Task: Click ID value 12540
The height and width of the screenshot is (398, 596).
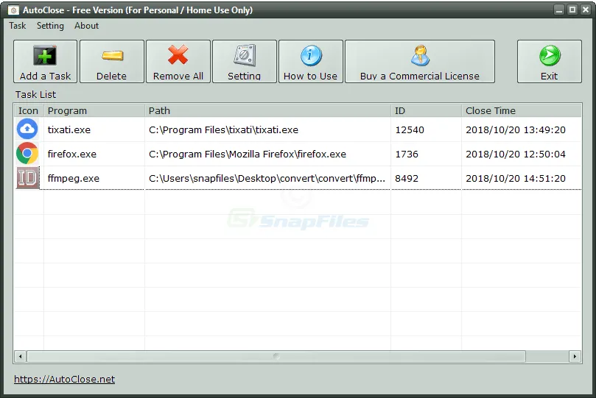Action: (410, 129)
